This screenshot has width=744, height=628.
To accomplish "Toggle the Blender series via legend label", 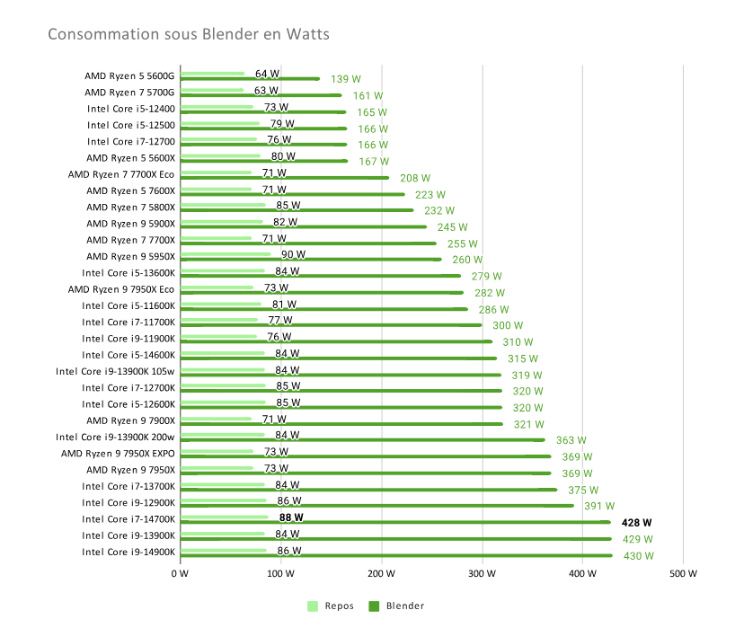I will click(x=404, y=606).
